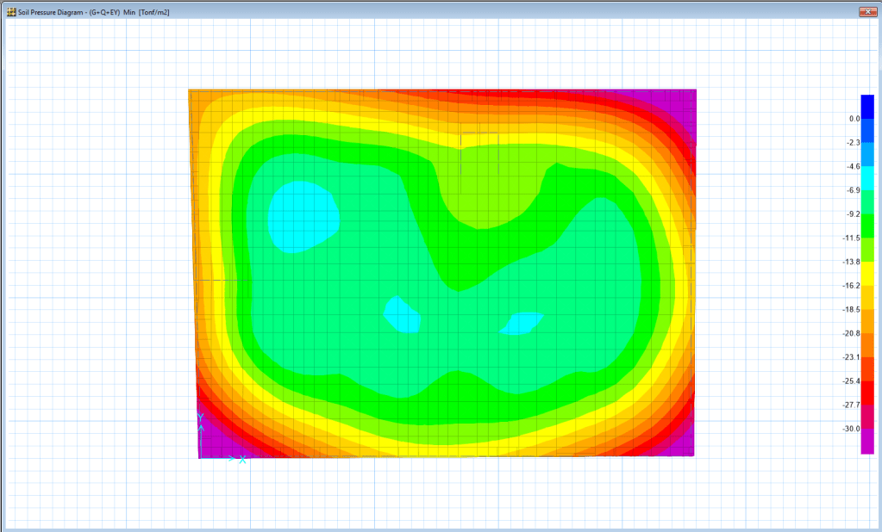Click the Y axis label at origin
This screenshot has width=882, height=532.
(200, 418)
